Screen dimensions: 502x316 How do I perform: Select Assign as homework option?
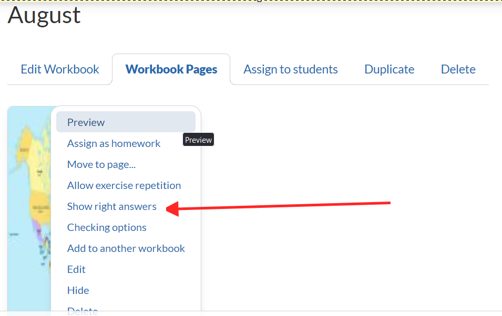click(114, 143)
